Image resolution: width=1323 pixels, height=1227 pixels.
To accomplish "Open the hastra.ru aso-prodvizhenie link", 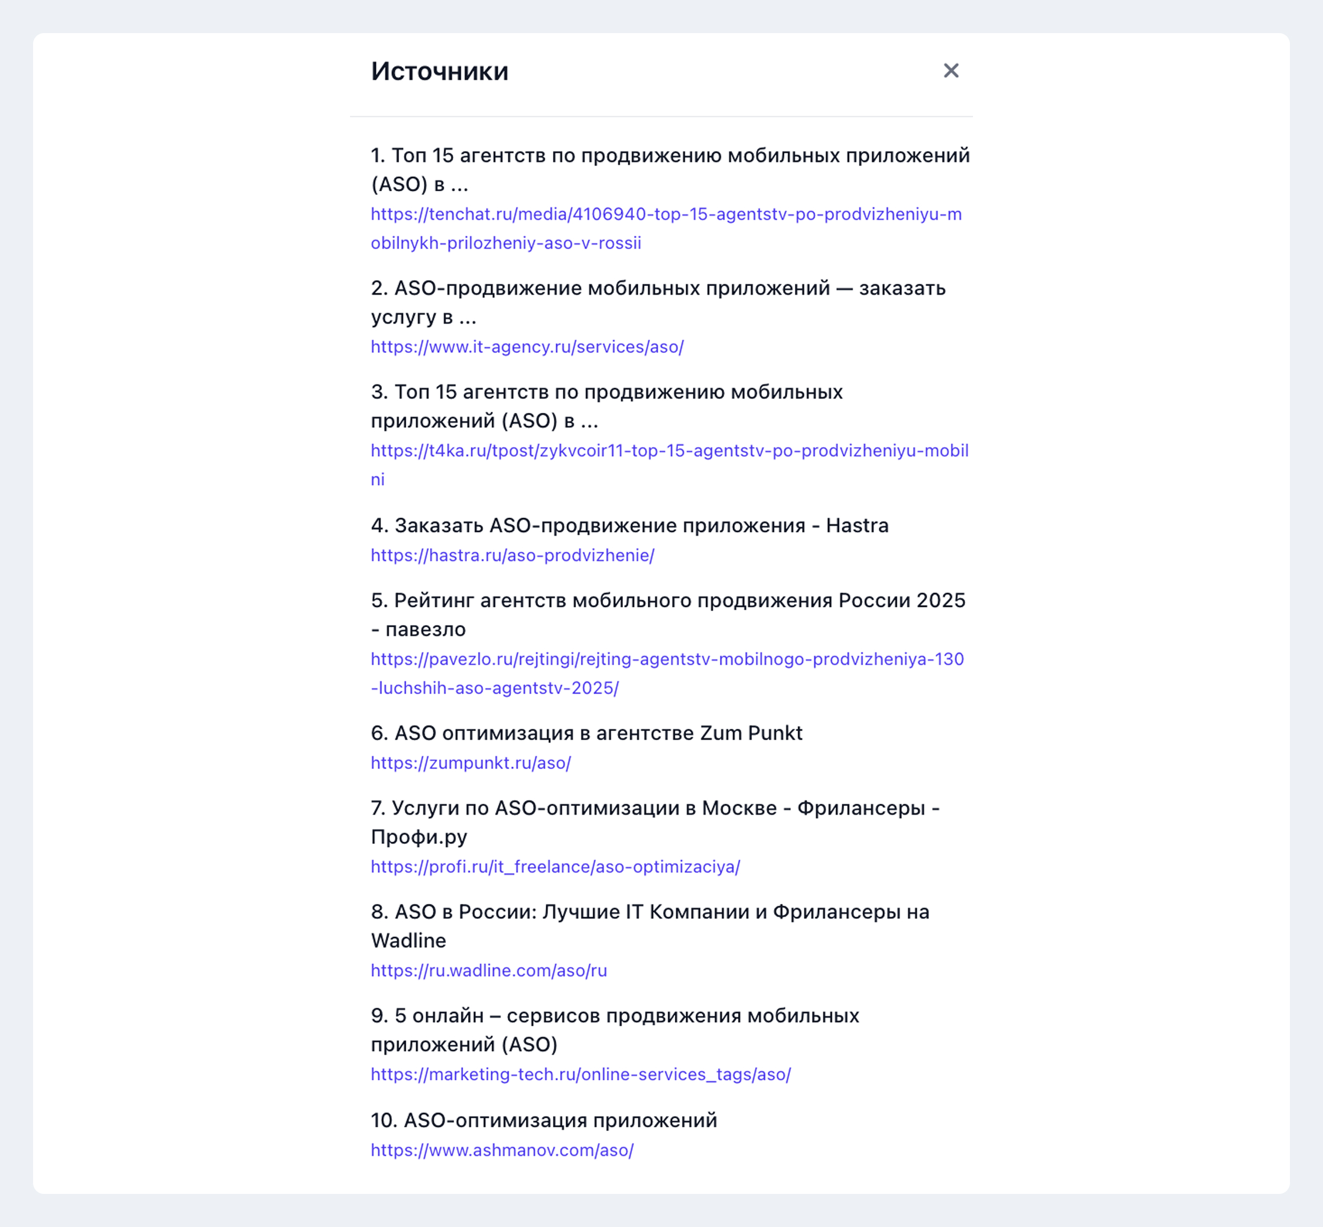I will coord(513,555).
